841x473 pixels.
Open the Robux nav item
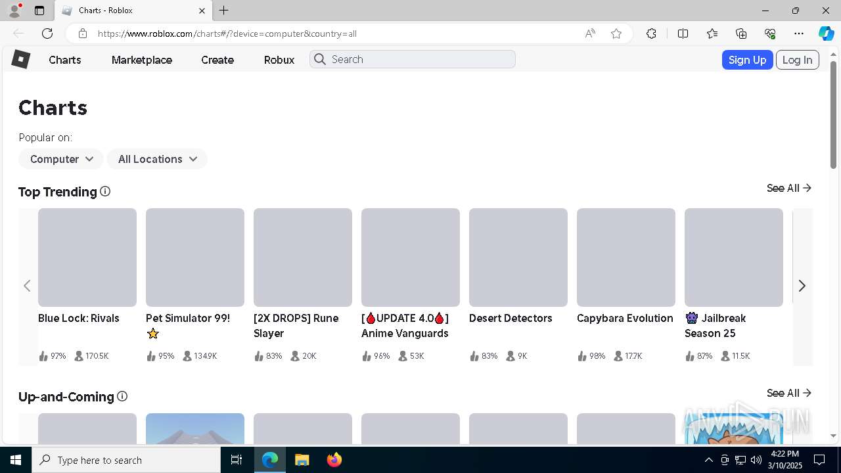(x=279, y=60)
